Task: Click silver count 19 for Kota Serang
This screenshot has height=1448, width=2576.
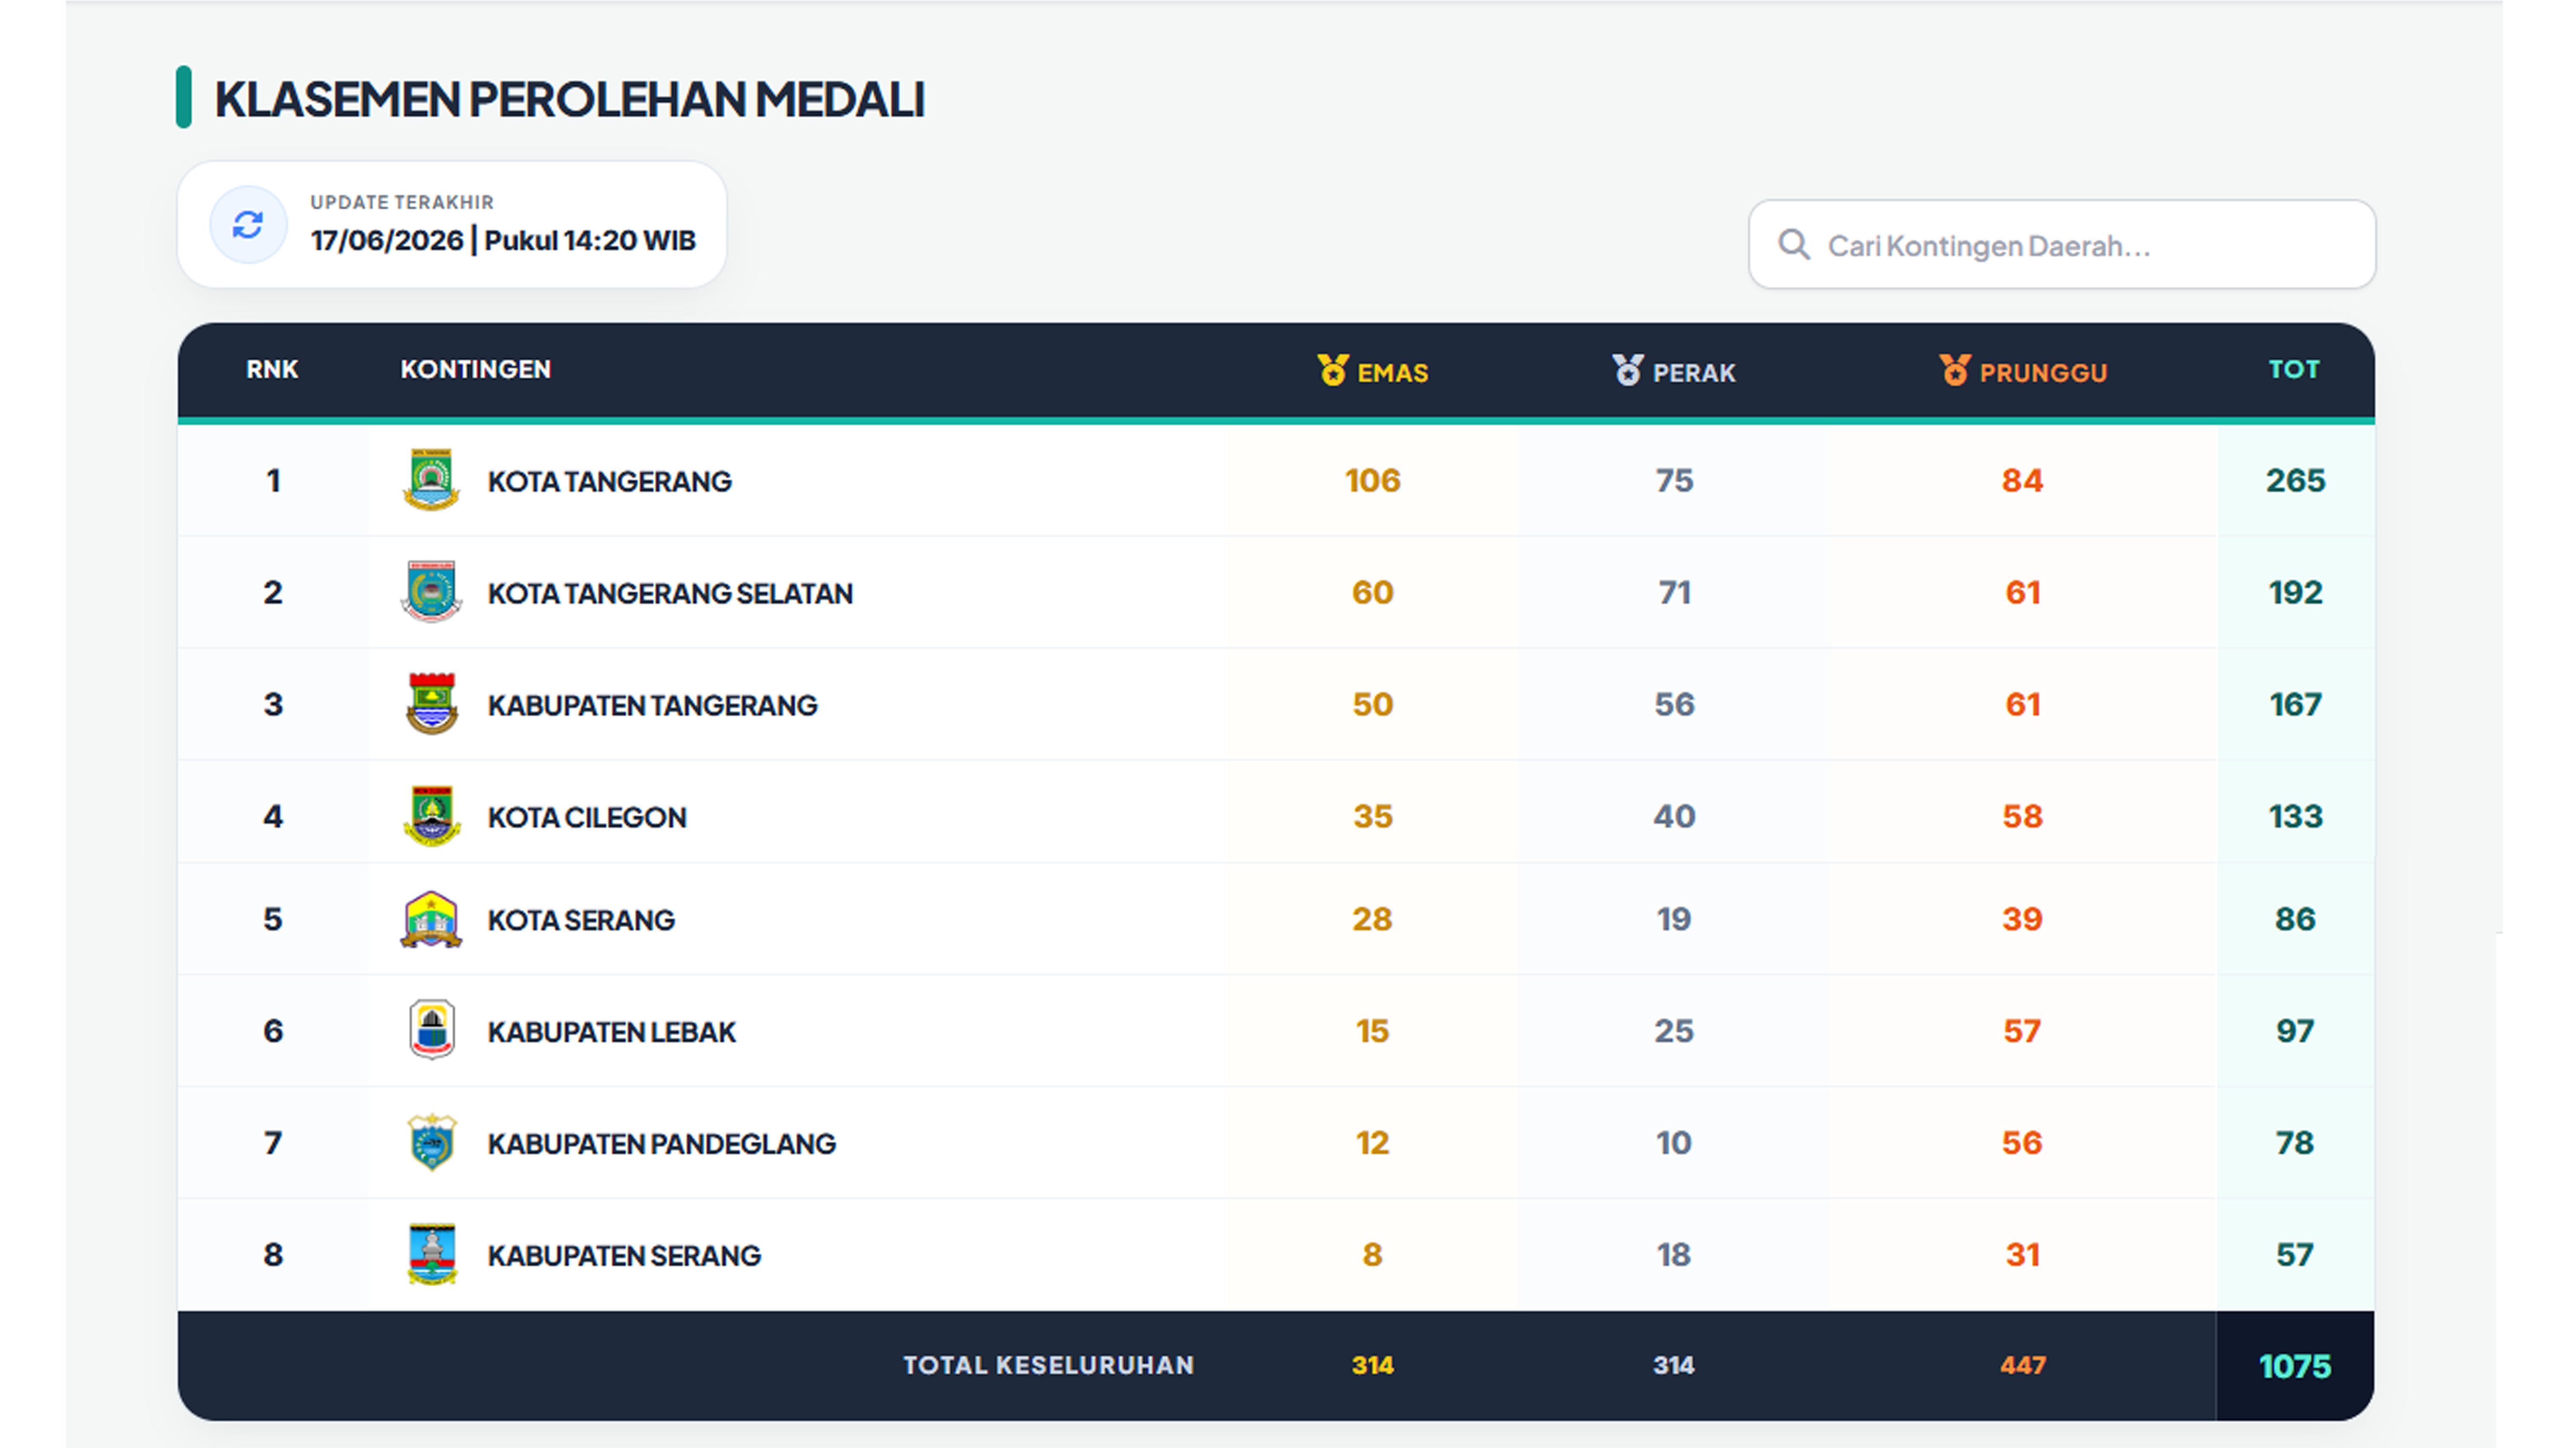Action: (1674, 919)
